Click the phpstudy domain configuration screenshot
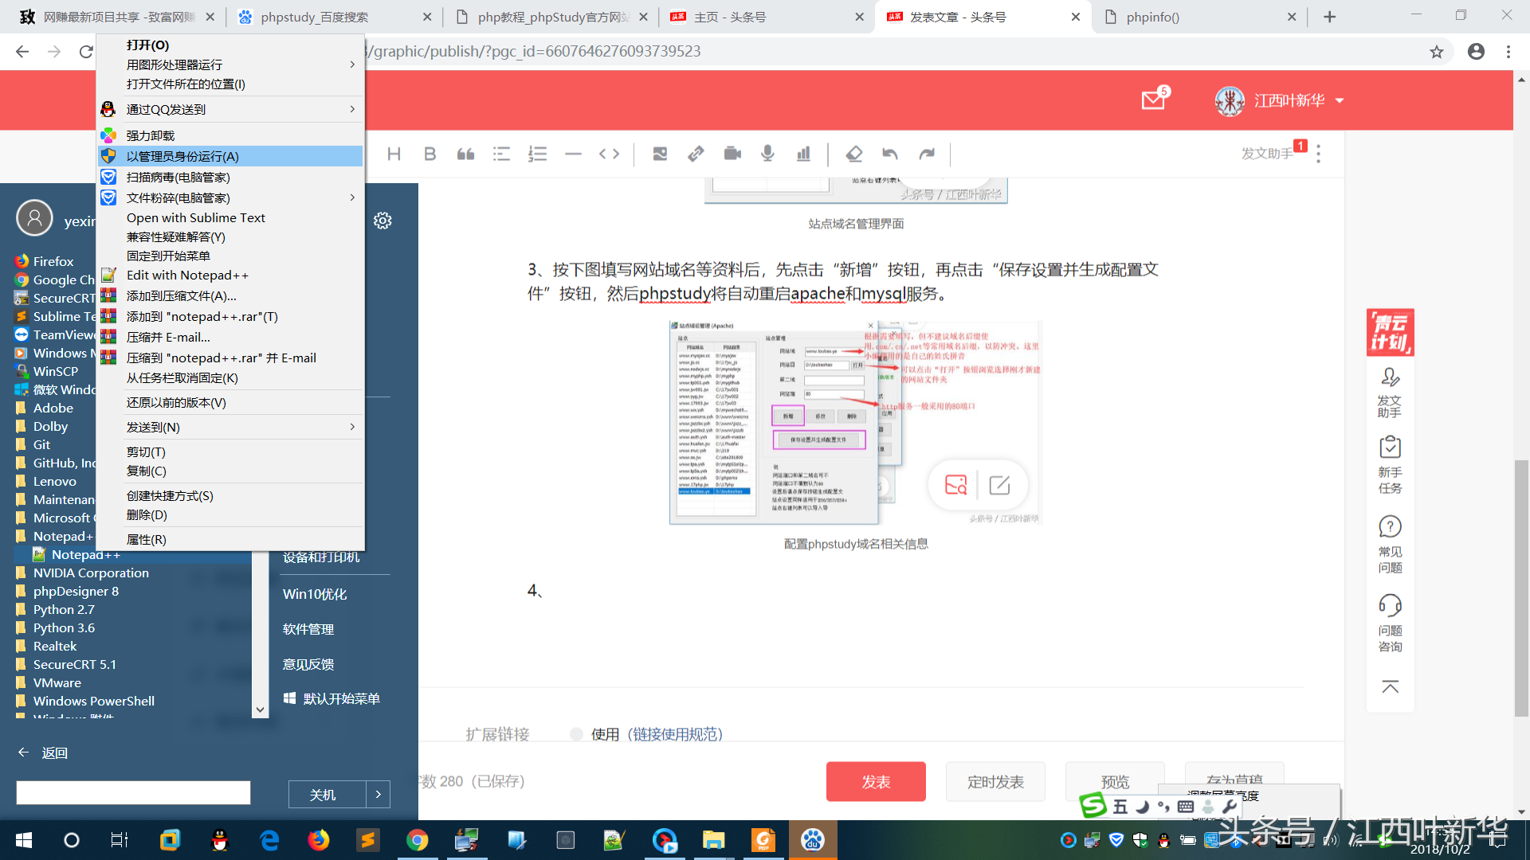 pos(856,423)
